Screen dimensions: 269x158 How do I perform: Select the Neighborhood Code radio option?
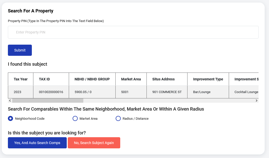coord(10,118)
